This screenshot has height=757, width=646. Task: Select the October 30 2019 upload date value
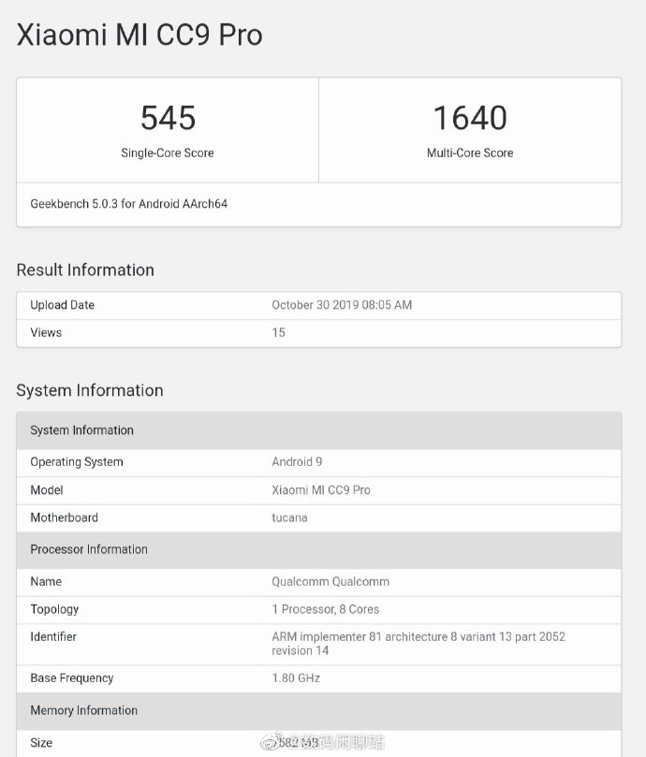coord(342,305)
